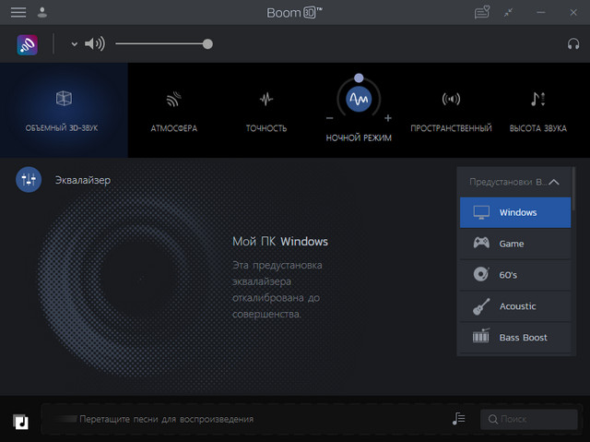Screen dimensions: 590x442
Task: Select the Acoustic equalizer preset
Action: (x=515, y=306)
